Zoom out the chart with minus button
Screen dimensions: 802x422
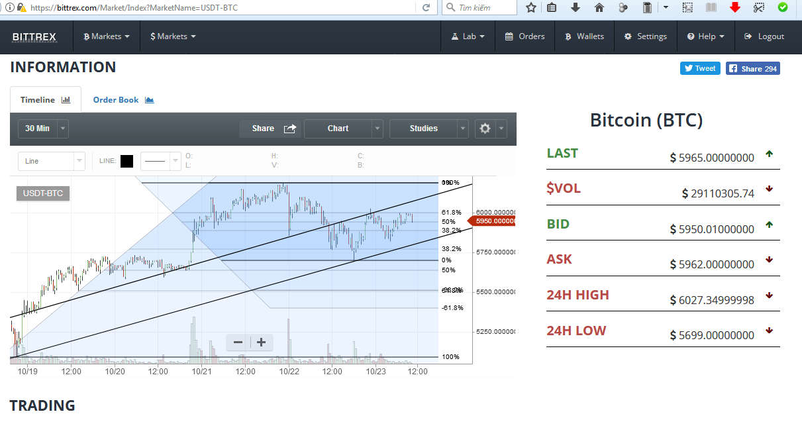(238, 343)
